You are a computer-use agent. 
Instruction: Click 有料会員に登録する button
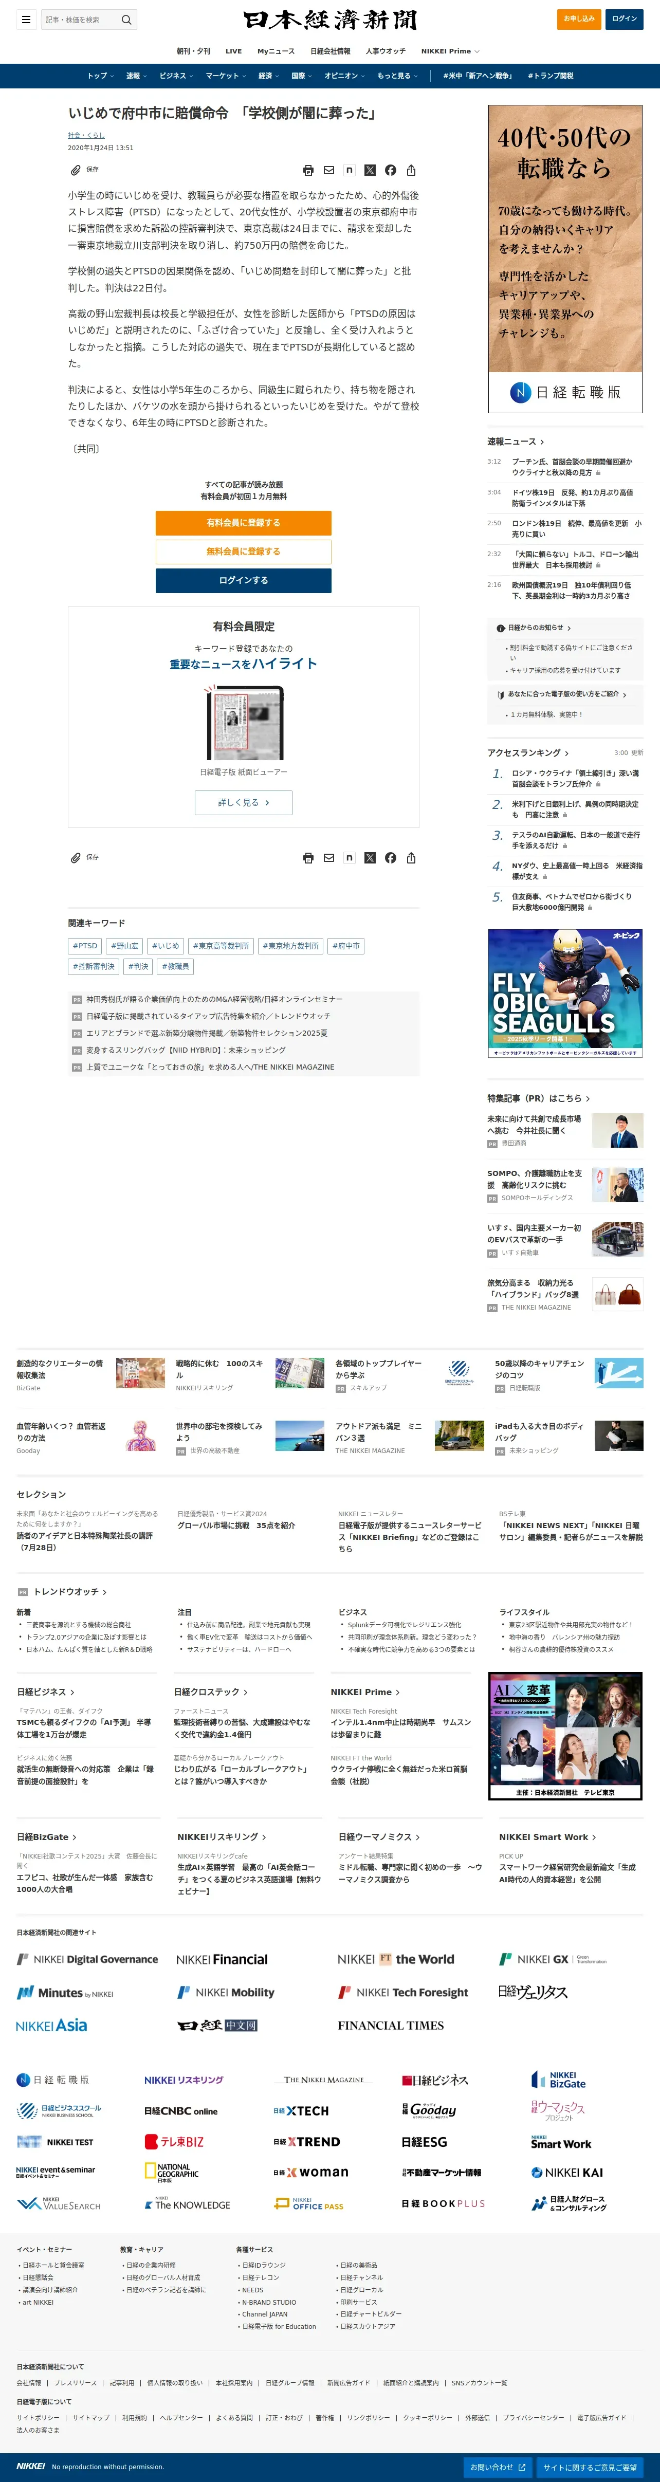(x=244, y=523)
